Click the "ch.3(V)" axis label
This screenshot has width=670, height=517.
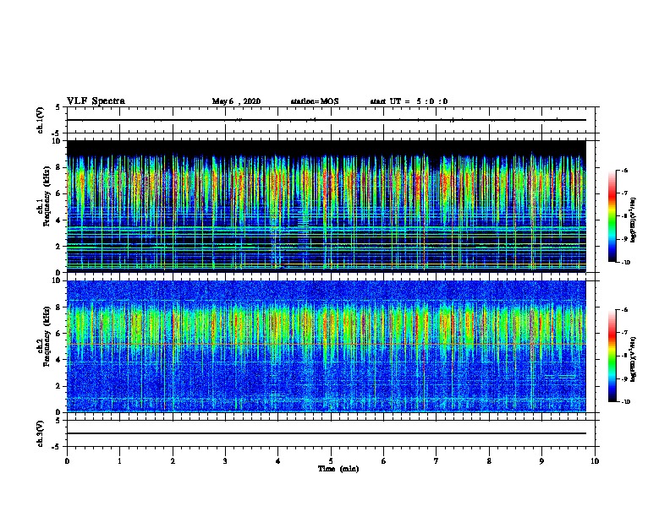41,433
